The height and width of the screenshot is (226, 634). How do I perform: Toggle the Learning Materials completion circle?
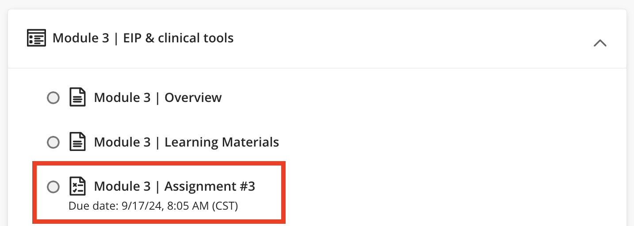(53, 142)
